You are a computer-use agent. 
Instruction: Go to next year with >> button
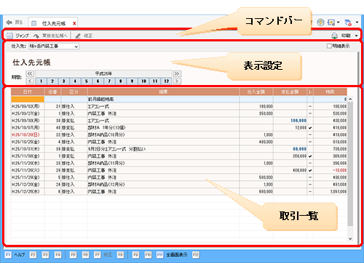(177, 73)
